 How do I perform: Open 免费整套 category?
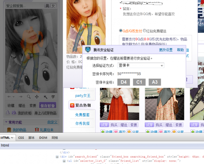(x=82, y=115)
